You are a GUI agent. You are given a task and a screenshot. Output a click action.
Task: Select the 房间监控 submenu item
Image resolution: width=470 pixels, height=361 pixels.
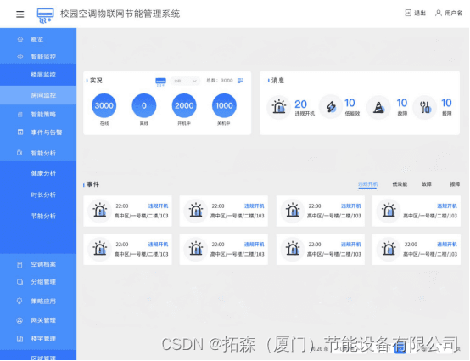coord(38,95)
